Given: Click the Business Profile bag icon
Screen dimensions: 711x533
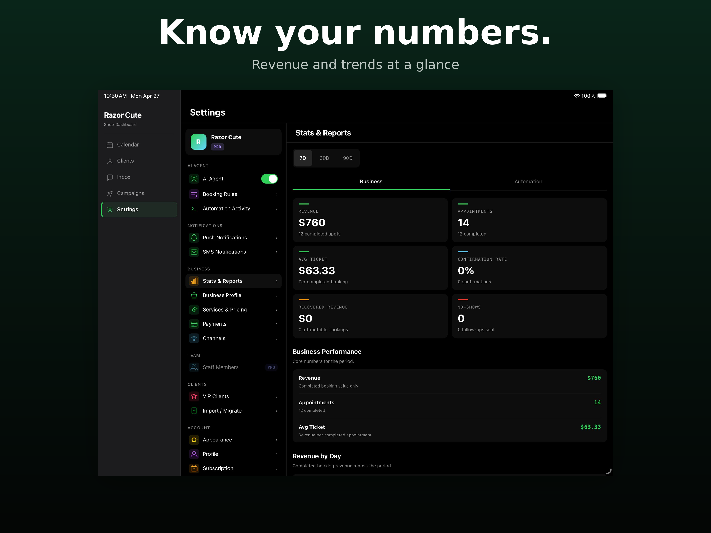Looking at the screenshot, I should point(194,295).
